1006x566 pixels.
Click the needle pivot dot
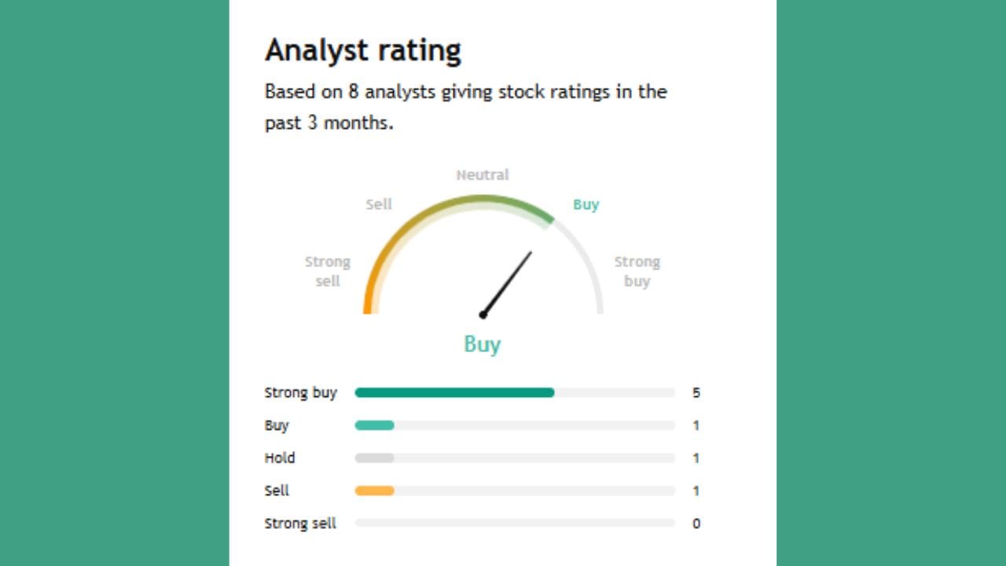[x=483, y=314]
